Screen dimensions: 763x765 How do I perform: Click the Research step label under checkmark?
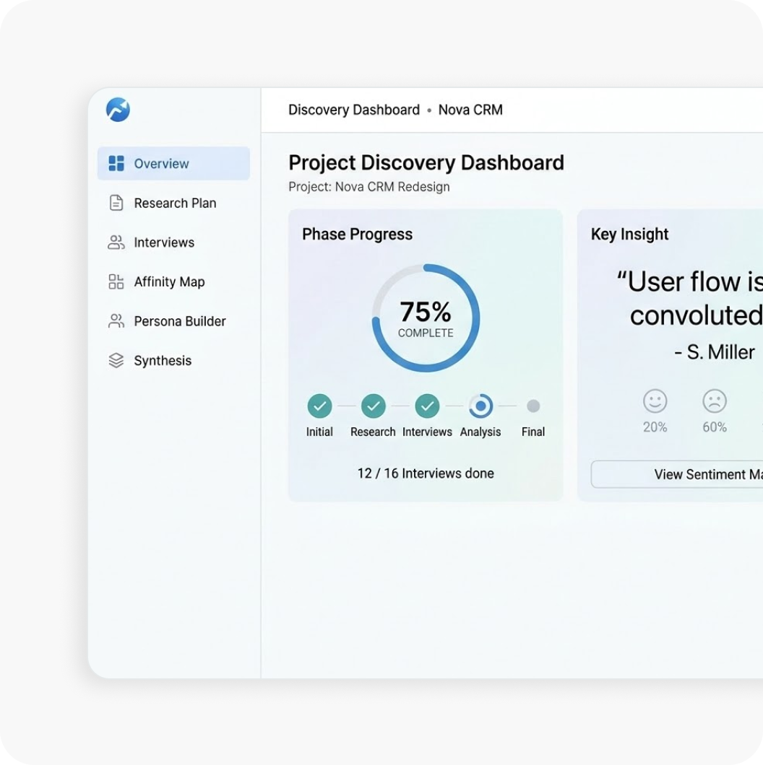(373, 432)
